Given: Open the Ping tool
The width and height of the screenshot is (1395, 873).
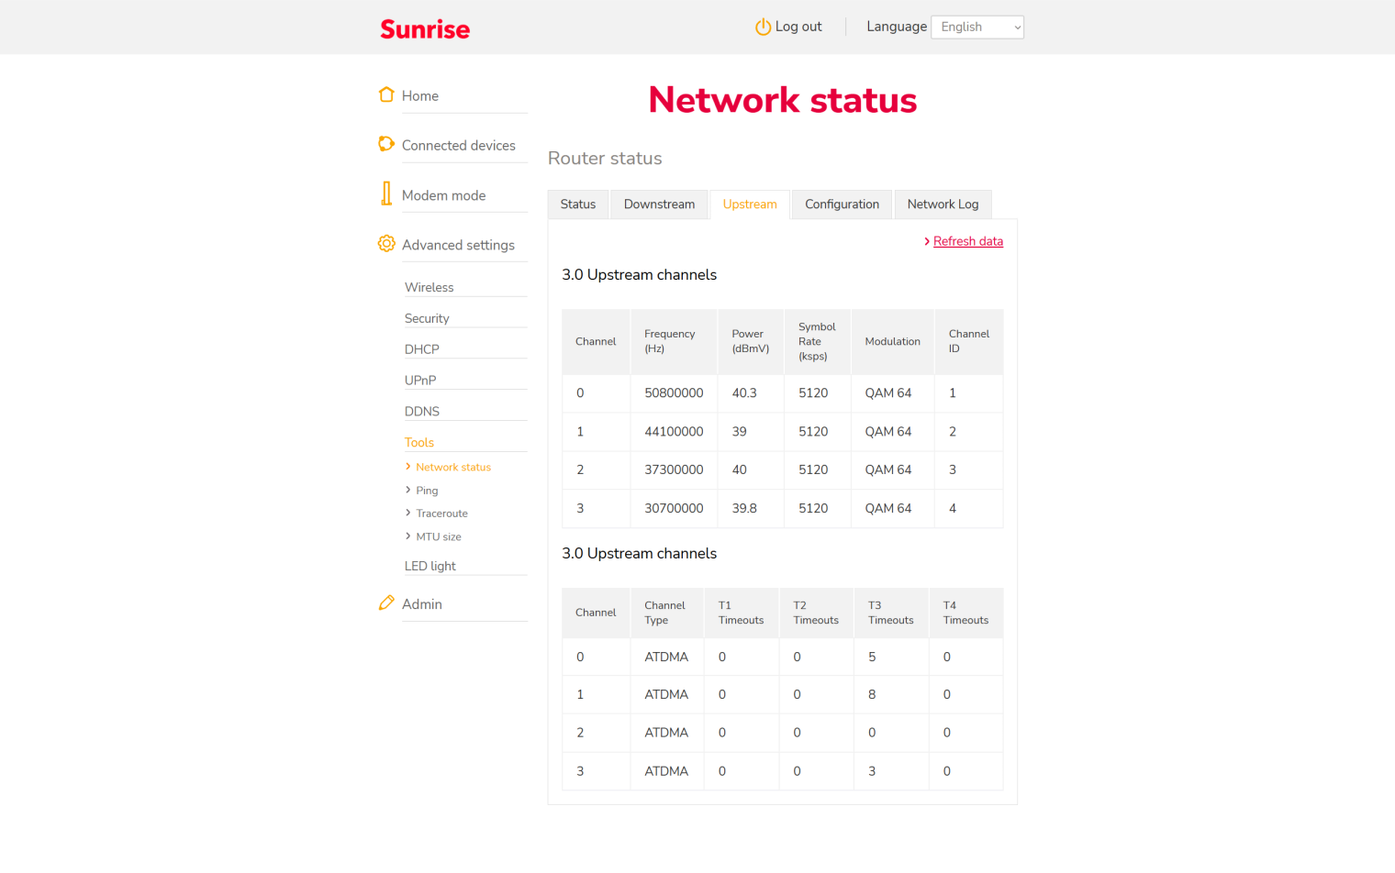Looking at the screenshot, I should pyautogui.click(x=427, y=491).
